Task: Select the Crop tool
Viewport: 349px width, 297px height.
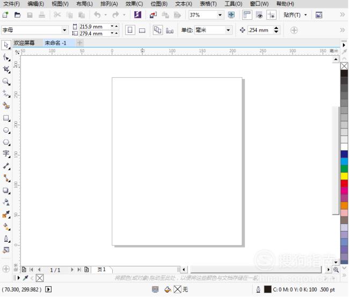Action: click(x=6, y=69)
